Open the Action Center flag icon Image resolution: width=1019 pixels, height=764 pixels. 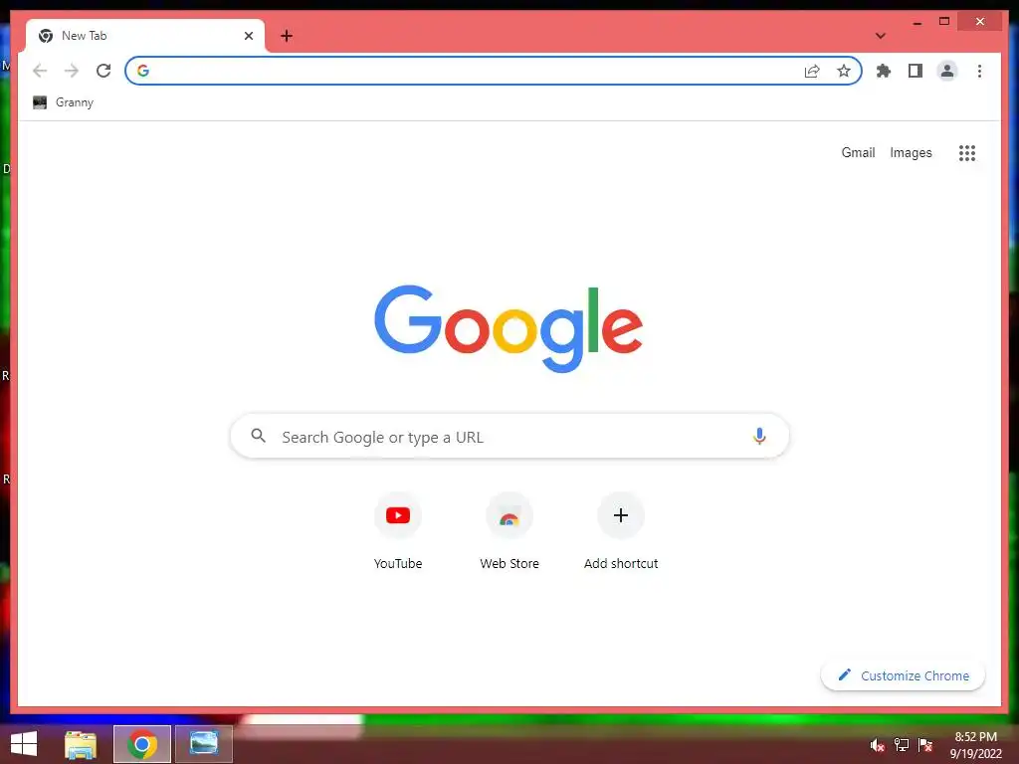click(x=925, y=745)
